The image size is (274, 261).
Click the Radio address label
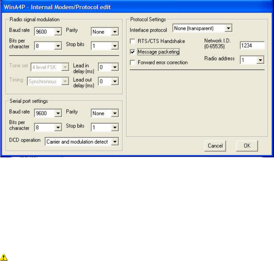click(x=219, y=59)
